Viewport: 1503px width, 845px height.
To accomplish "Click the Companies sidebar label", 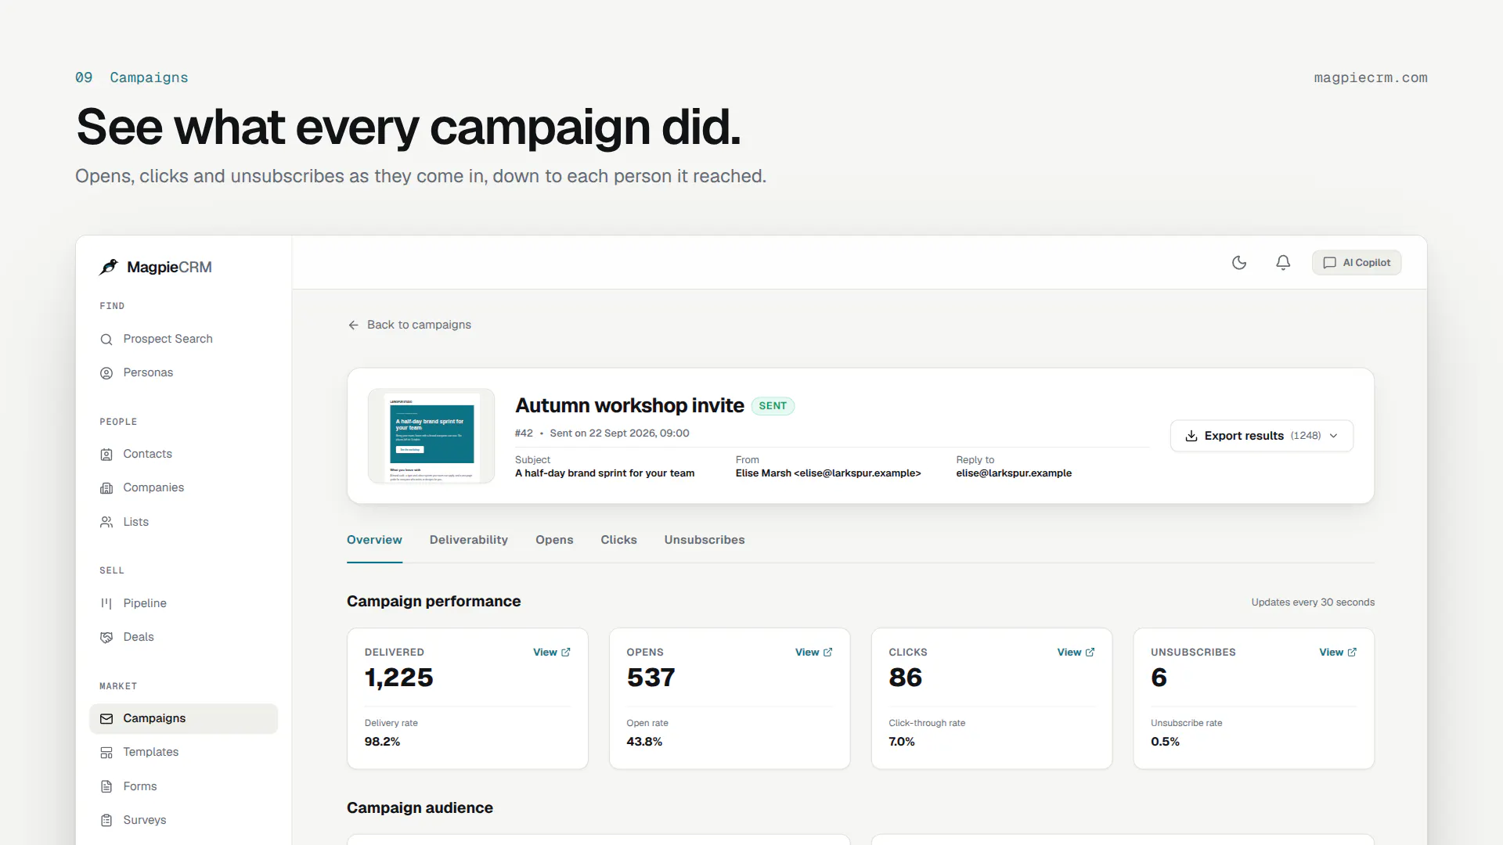I will [x=153, y=487].
